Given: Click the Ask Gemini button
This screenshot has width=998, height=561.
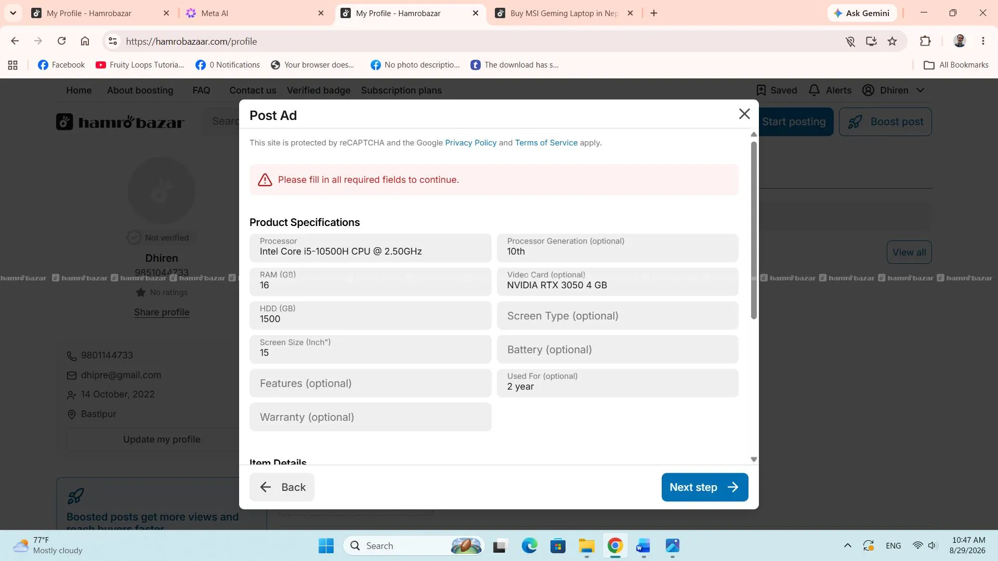Looking at the screenshot, I should (x=862, y=14).
